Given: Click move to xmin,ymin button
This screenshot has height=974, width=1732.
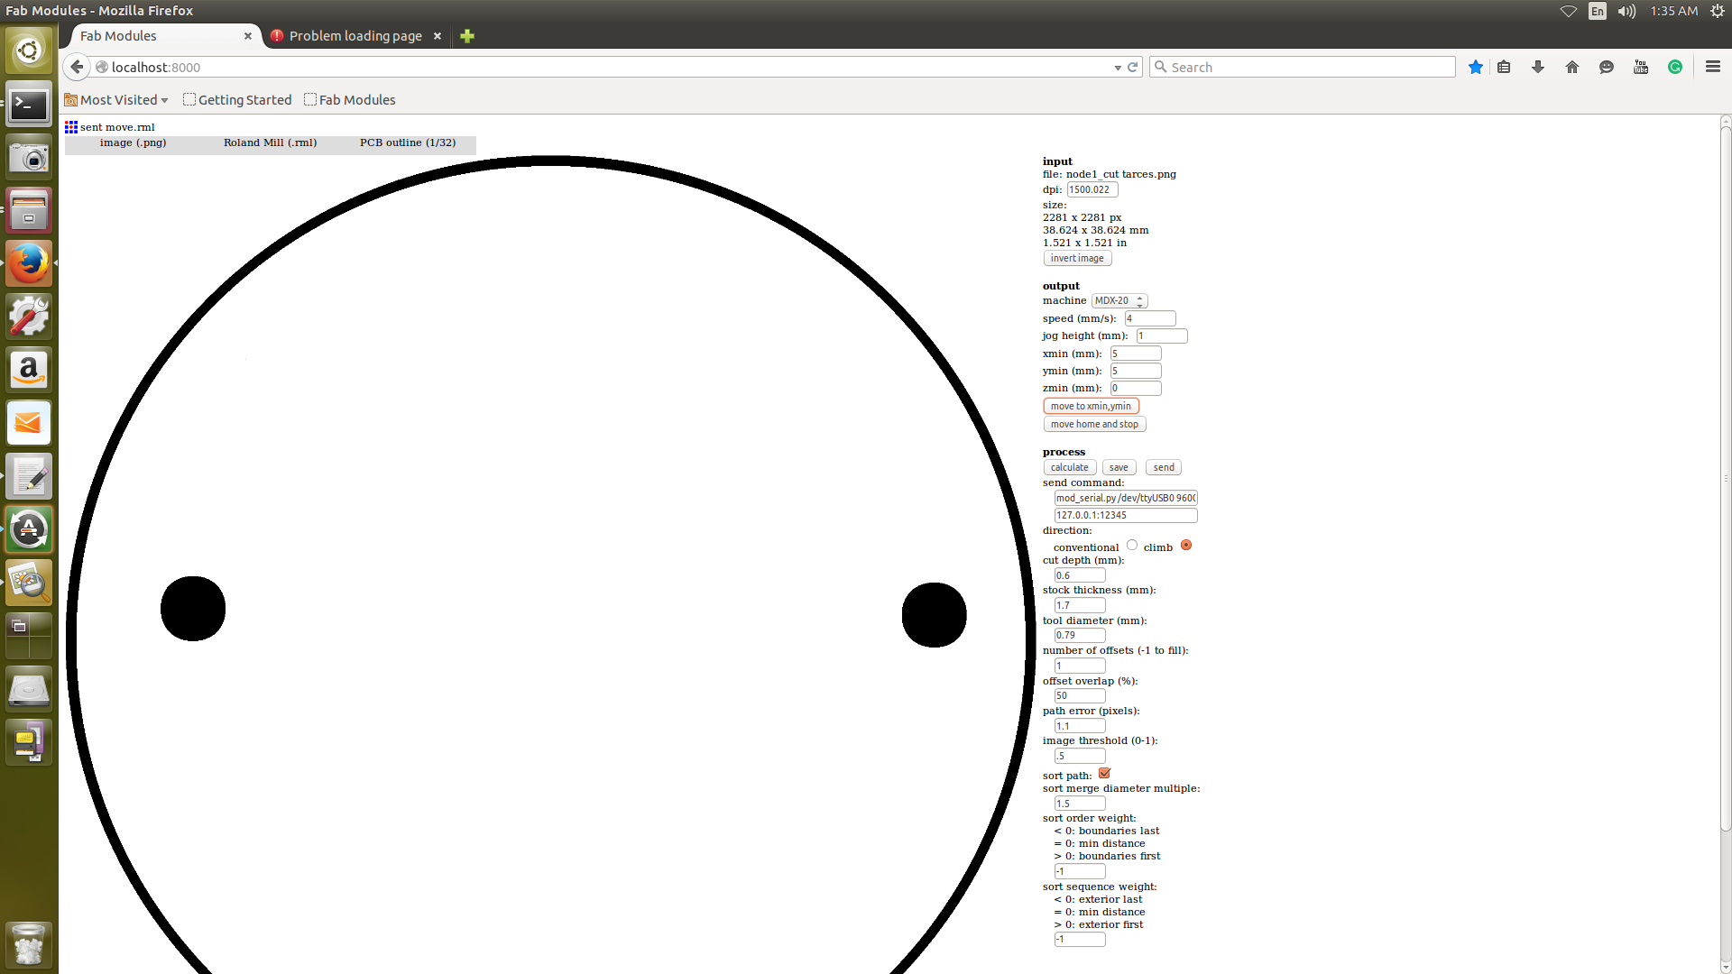Looking at the screenshot, I should tap(1090, 406).
